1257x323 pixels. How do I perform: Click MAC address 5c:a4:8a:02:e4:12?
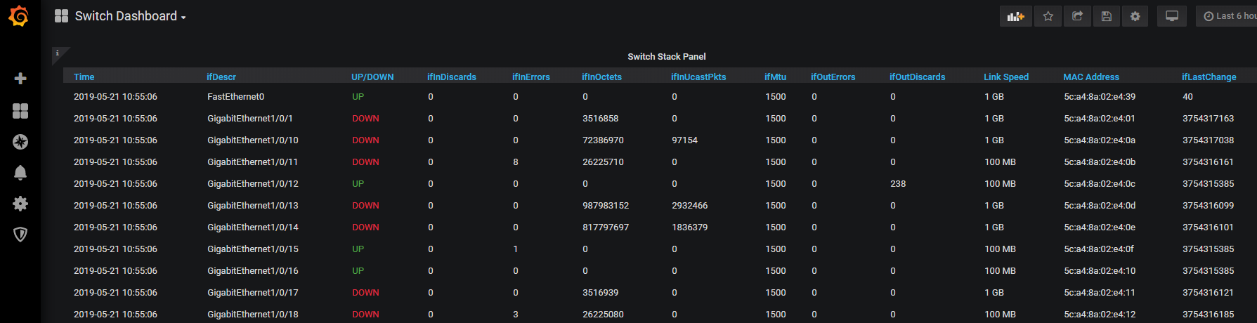click(1100, 315)
